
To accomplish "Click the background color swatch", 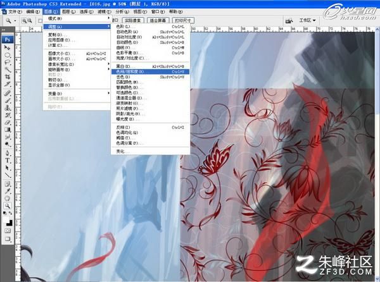I will pyautogui.click(x=9, y=223).
